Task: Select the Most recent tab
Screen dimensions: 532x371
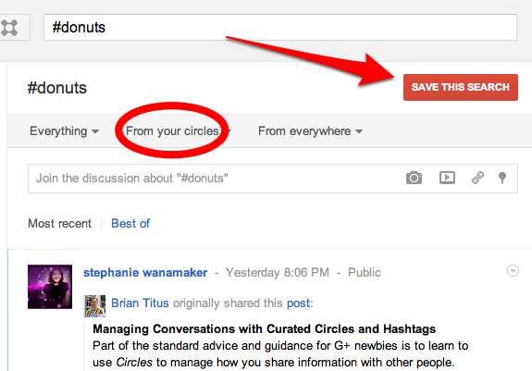Action: tap(60, 224)
